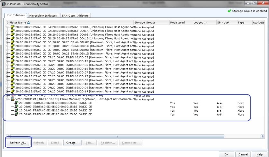The height and width of the screenshot is (157, 269).
Task: Click the horizontal scrollbar thumb
Action: (117, 136)
